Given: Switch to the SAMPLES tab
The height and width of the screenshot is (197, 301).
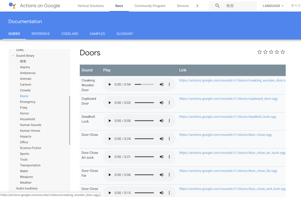Looking at the screenshot, I should coord(97,34).
